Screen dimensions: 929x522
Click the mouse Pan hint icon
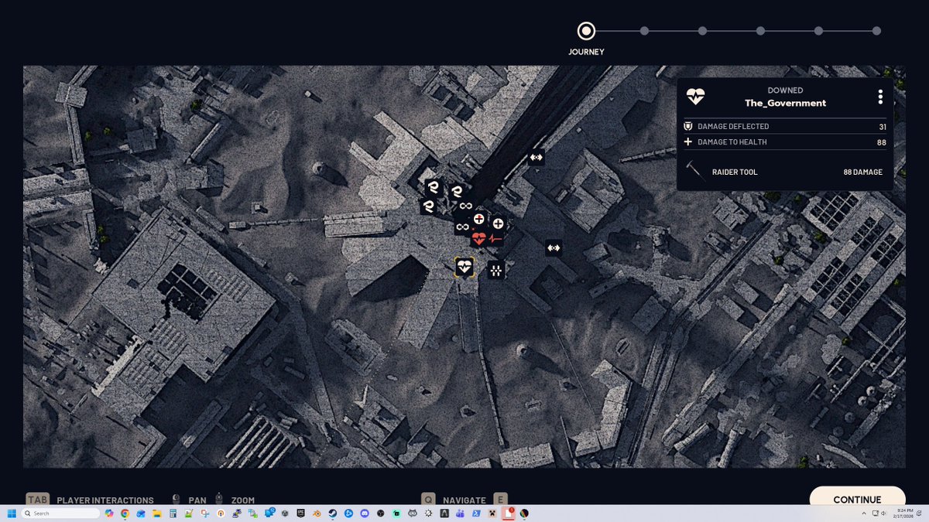177,500
